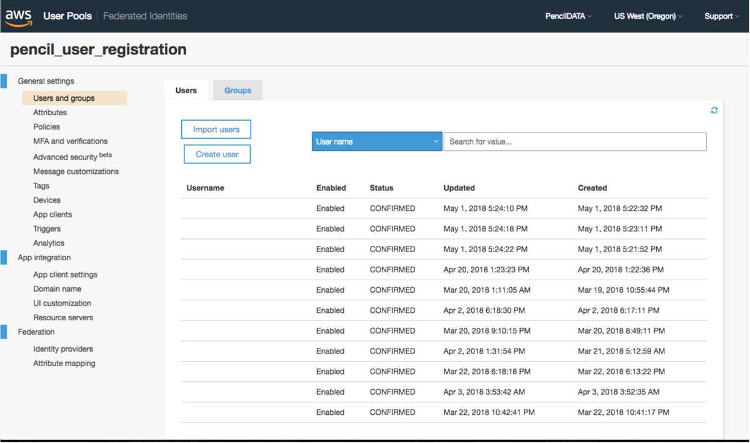The height and width of the screenshot is (443, 750).
Task: Open the Attributes settings page
Action: click(50, 113)
